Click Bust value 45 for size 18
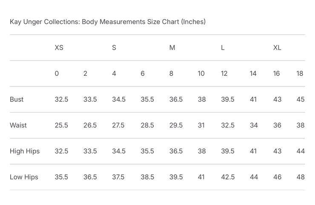 pyautogui.click(x=300, y=99)
